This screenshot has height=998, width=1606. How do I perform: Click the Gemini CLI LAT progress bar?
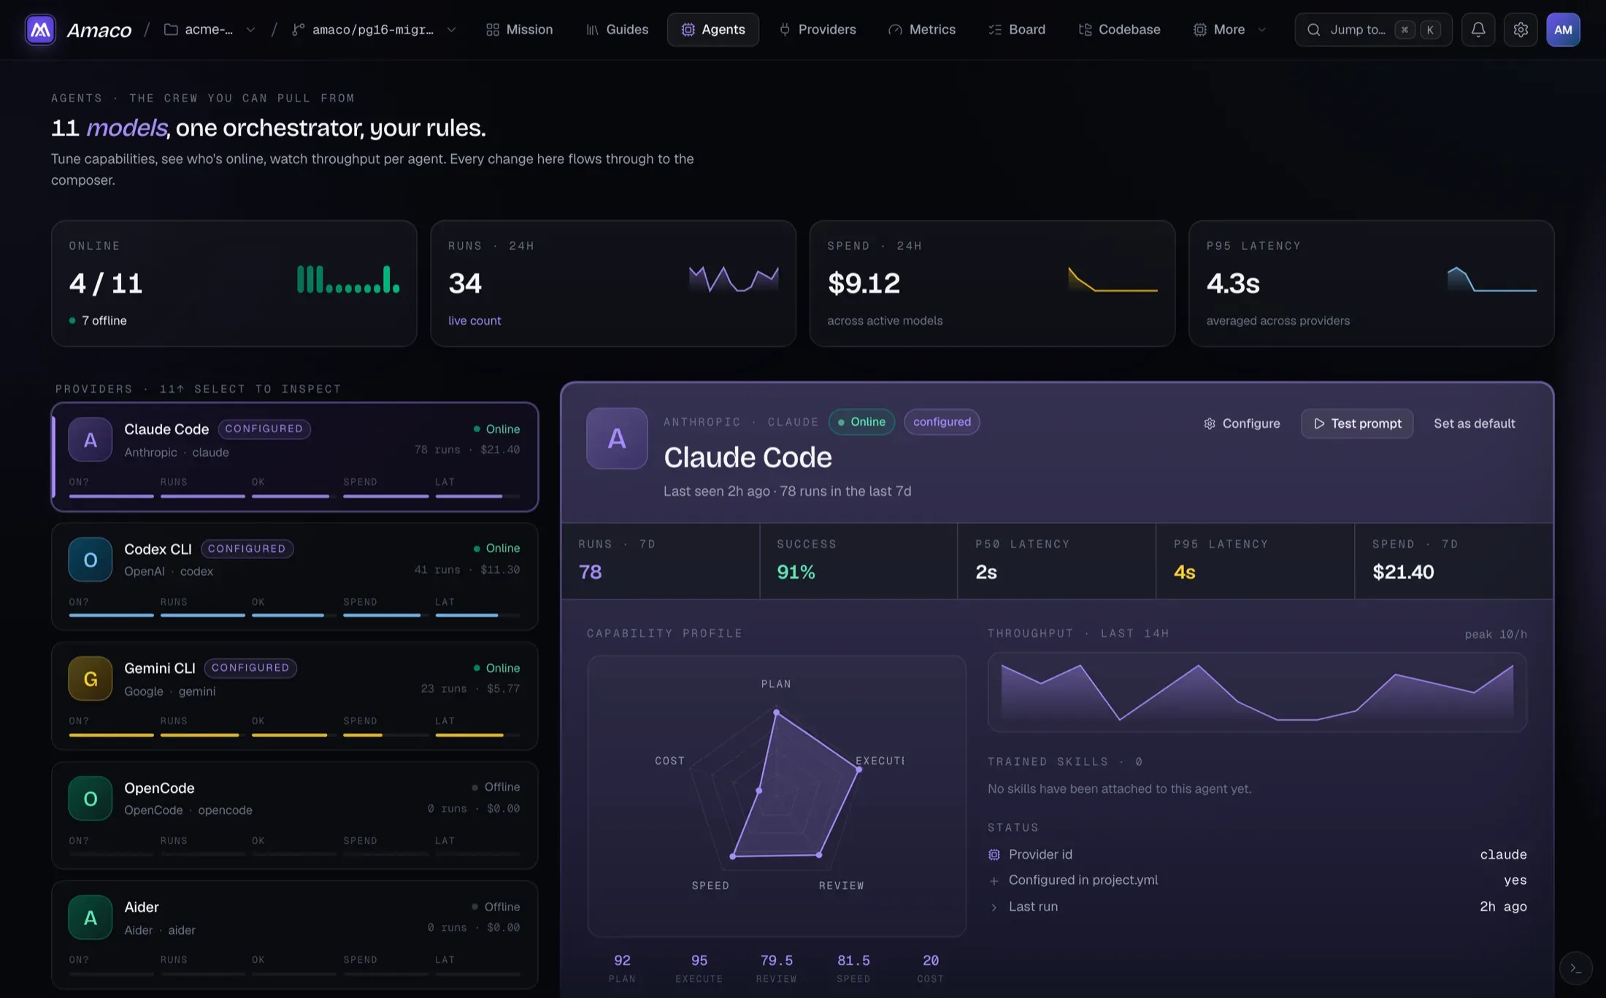(477, 735)
